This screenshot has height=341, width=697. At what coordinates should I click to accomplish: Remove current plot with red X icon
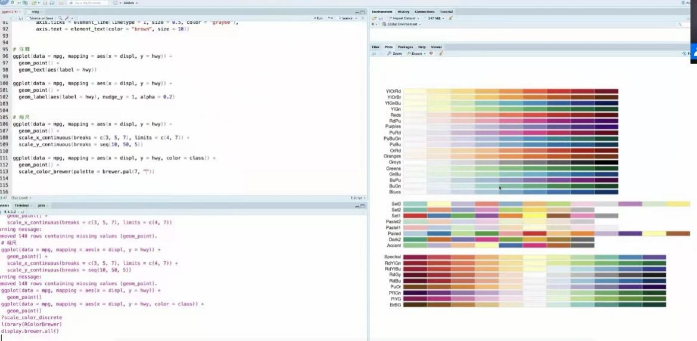point(431,53)
